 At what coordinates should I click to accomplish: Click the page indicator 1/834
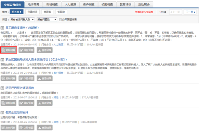point(163,12)
